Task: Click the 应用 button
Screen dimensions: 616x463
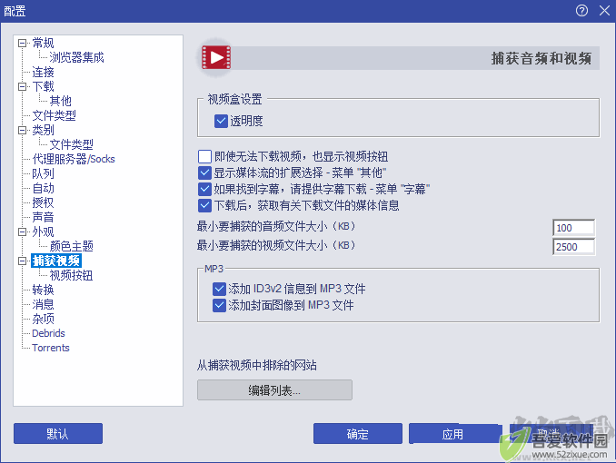Action: (x=453, y=434)
